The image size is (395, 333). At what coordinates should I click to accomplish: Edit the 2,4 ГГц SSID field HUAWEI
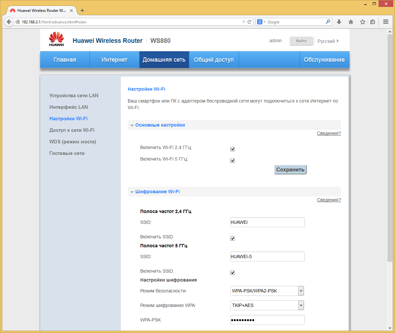[268, 222]
